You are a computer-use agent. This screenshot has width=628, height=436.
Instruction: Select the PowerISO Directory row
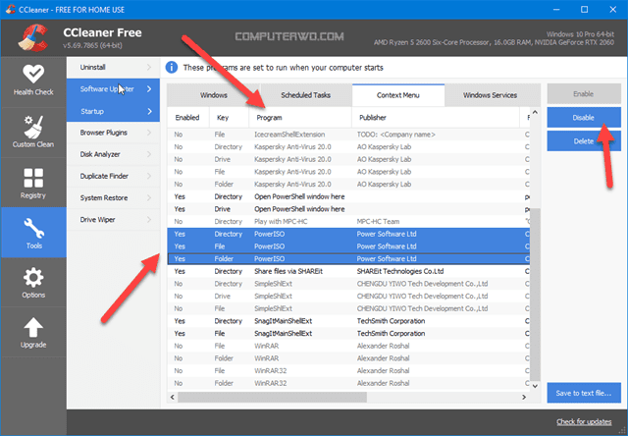click(348, 234)
